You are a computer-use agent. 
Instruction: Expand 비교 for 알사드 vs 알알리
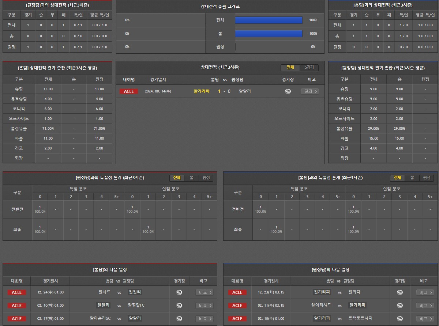[205, 292]
